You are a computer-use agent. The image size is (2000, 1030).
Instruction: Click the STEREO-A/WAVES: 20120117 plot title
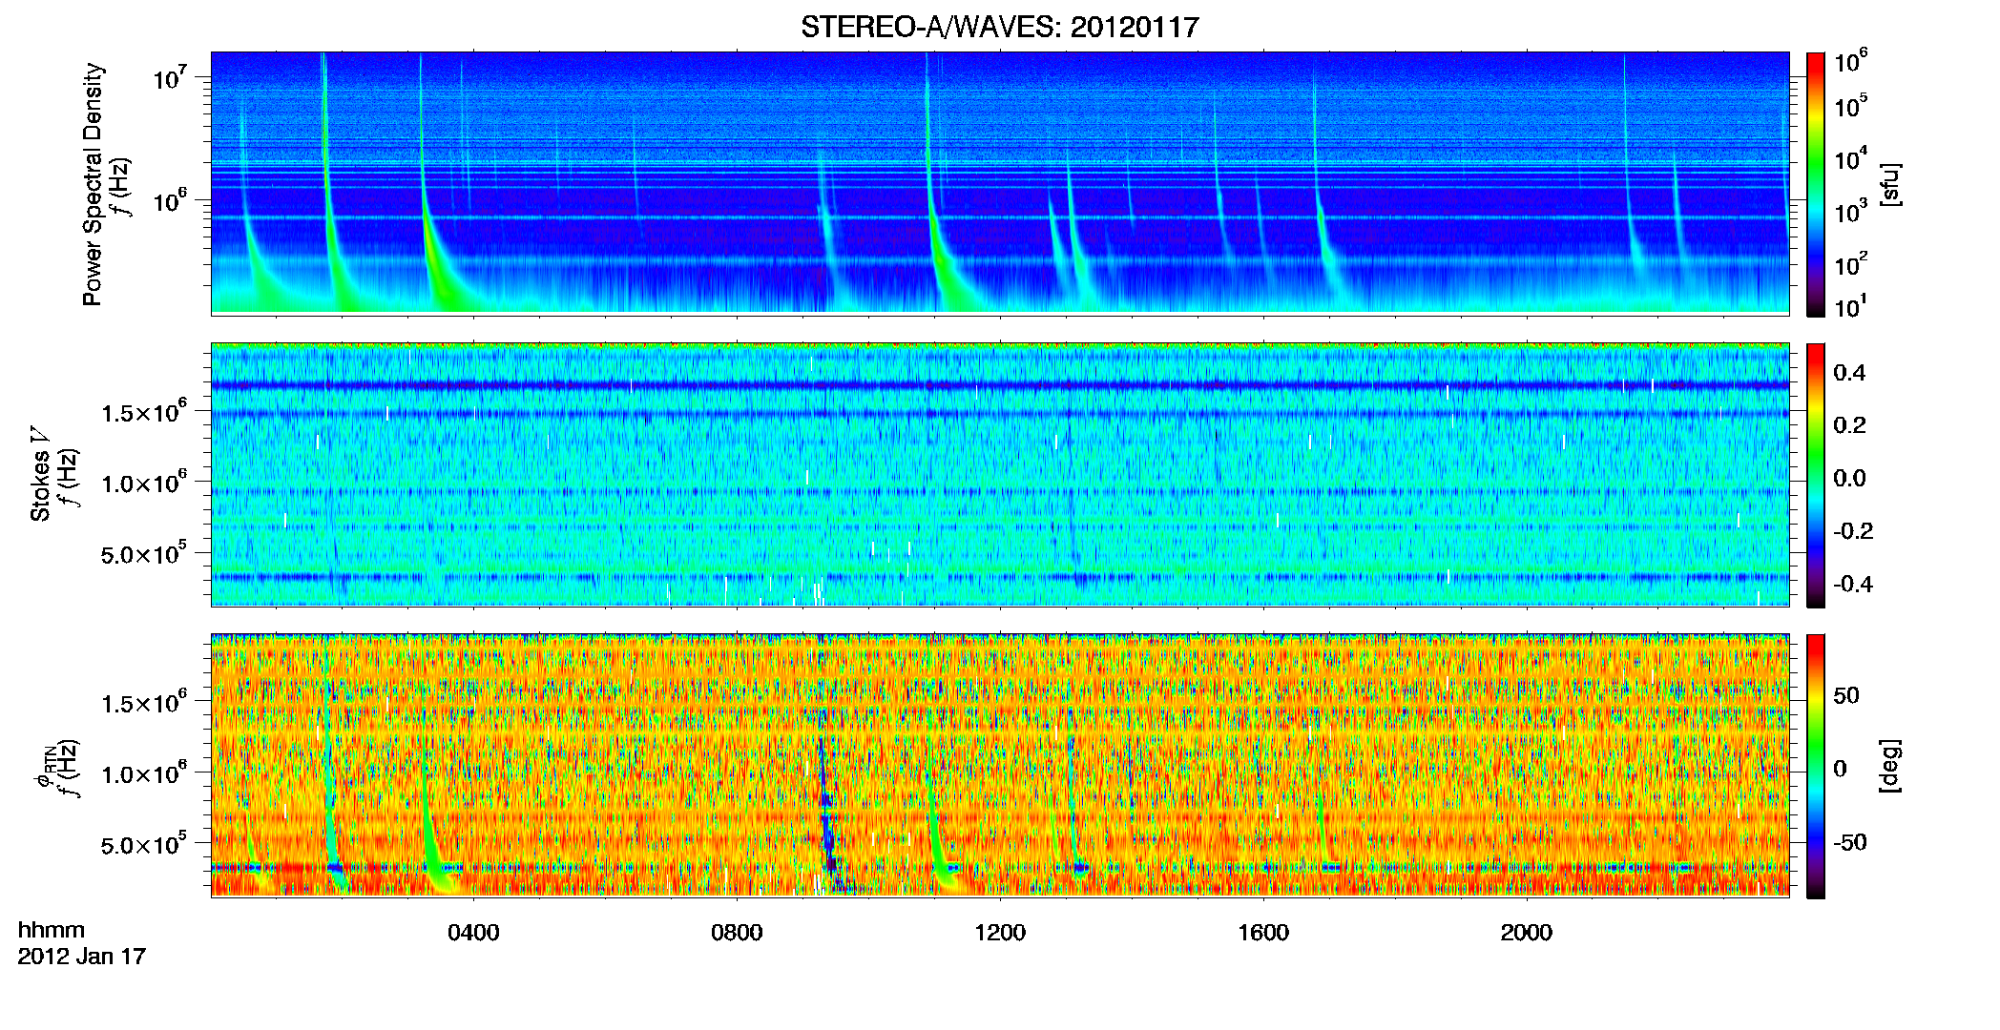point(999,28)
